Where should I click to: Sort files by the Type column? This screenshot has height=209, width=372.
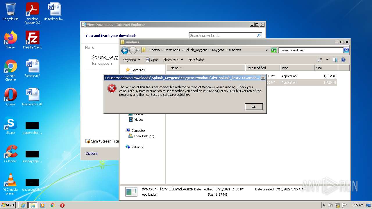[297, 68]
